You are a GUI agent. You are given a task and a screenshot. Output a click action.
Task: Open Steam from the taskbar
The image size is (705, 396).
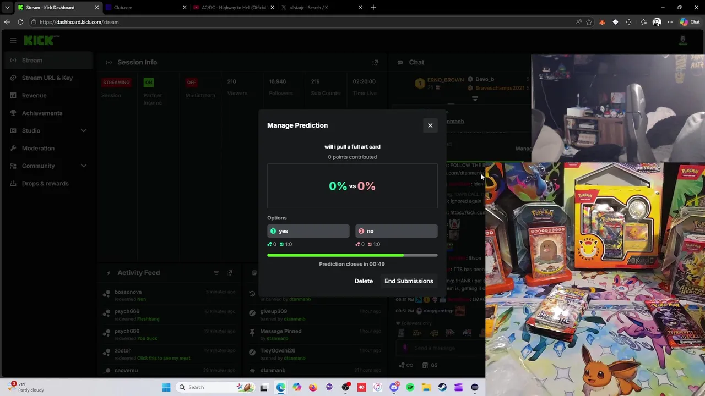442,387
